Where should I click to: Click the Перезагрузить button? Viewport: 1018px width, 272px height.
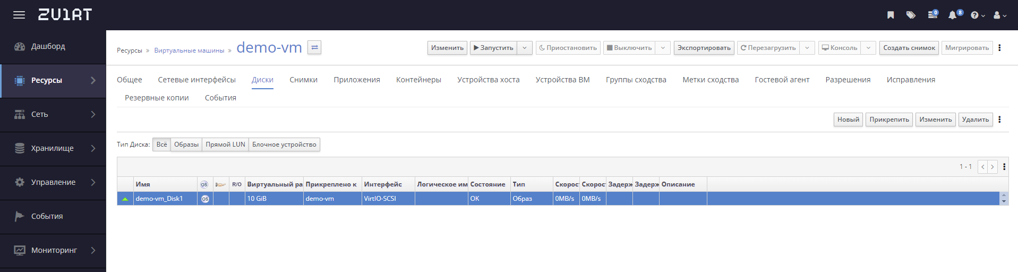click(768, 48)
